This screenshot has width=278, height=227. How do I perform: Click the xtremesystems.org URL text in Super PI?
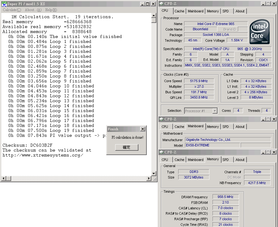coord(43,155)
